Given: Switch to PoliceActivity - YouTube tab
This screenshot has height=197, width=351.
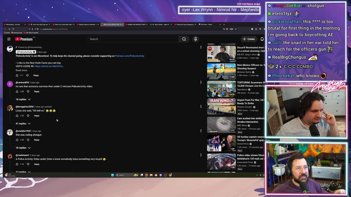Looking at the screenshot, I should [x=15, y=25].
